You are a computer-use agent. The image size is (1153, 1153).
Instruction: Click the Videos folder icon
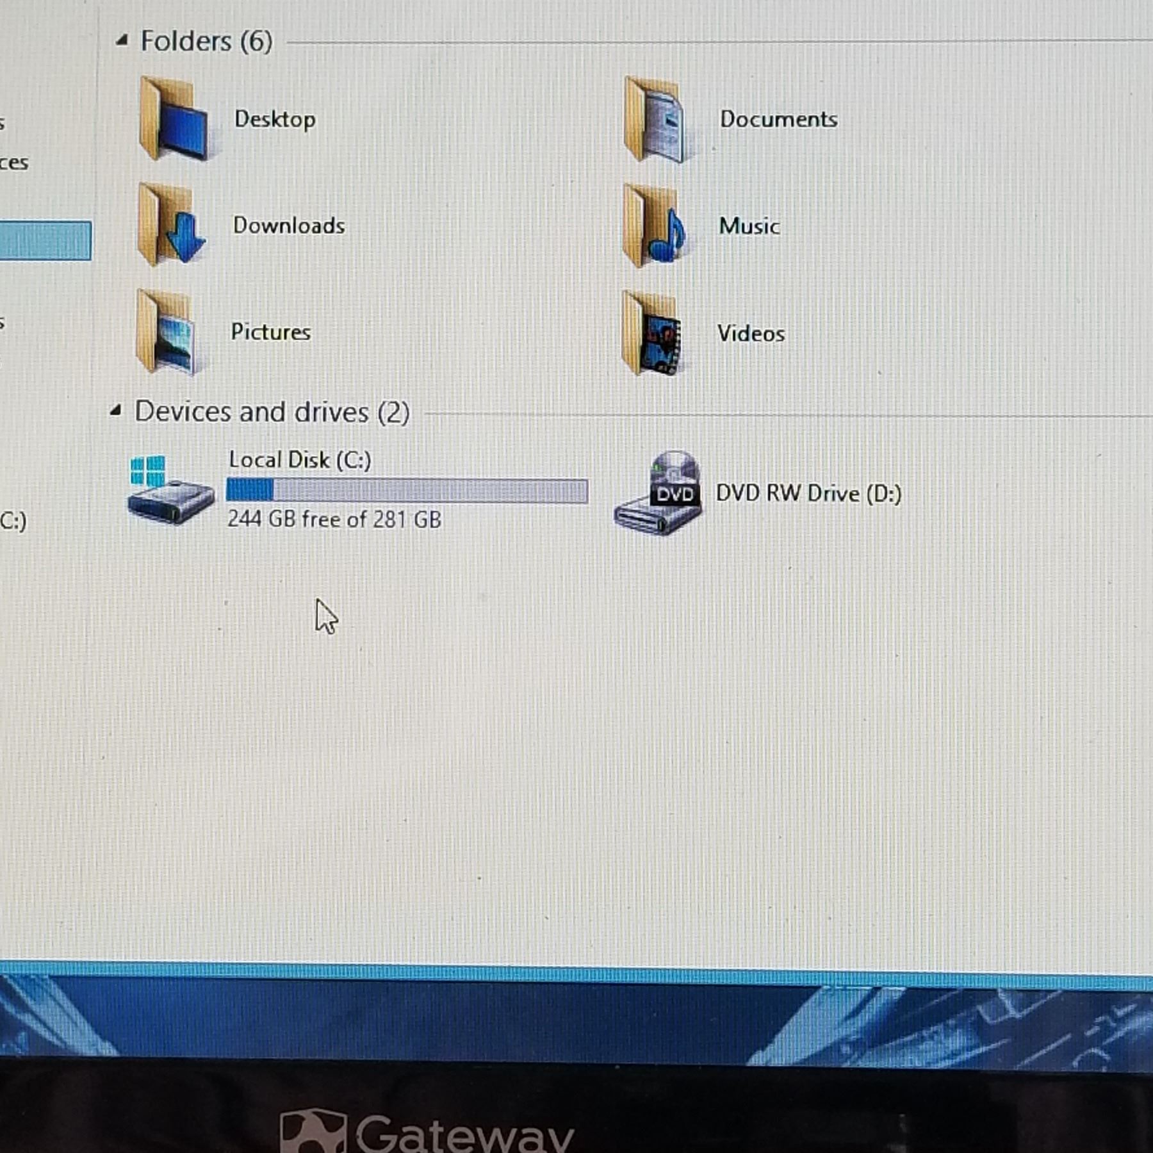651,334
